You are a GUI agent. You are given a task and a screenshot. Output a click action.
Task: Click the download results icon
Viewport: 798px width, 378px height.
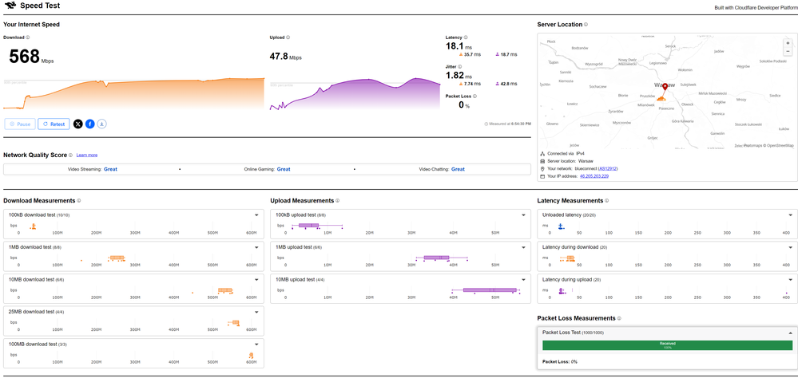102,124
